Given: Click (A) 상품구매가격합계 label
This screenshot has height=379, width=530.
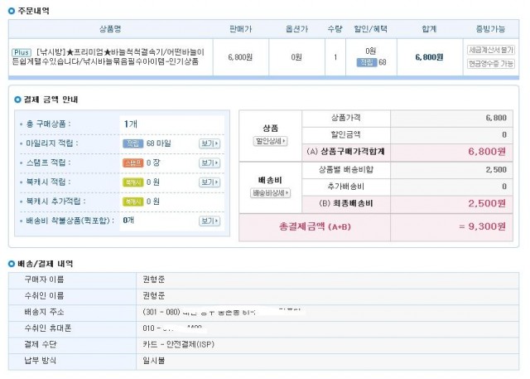Looking at the screenshot, I should pos(346,152).
